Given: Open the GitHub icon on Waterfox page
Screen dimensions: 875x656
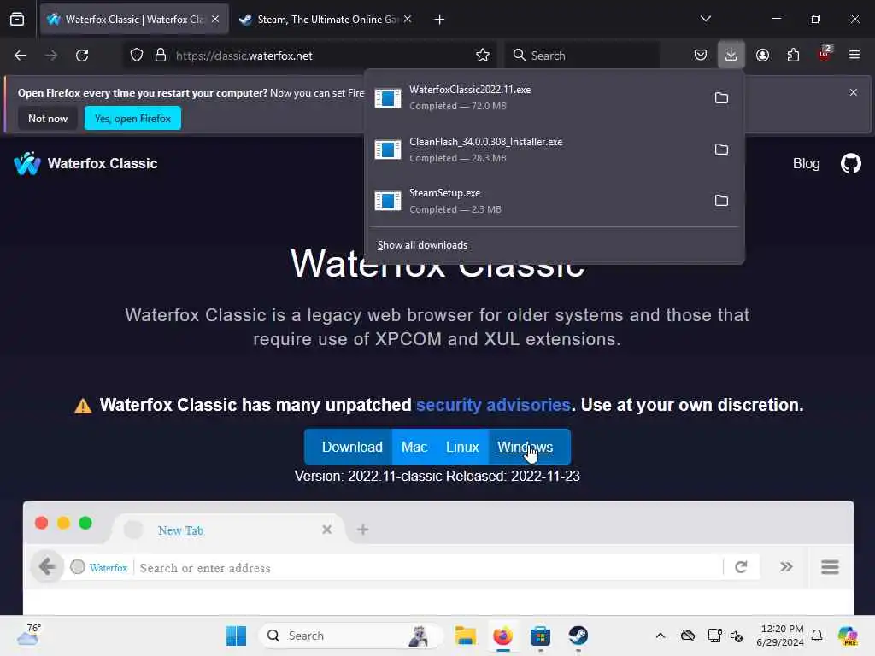Looking at the screenshot, I should coord(850,163).
